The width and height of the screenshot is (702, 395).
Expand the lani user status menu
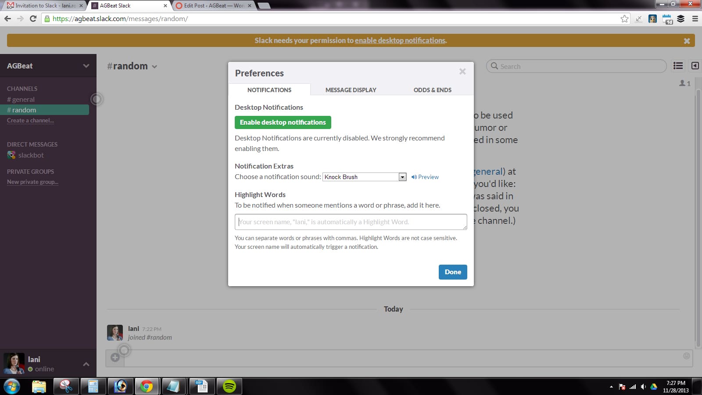pyautogui.click(x=86, y=364)
